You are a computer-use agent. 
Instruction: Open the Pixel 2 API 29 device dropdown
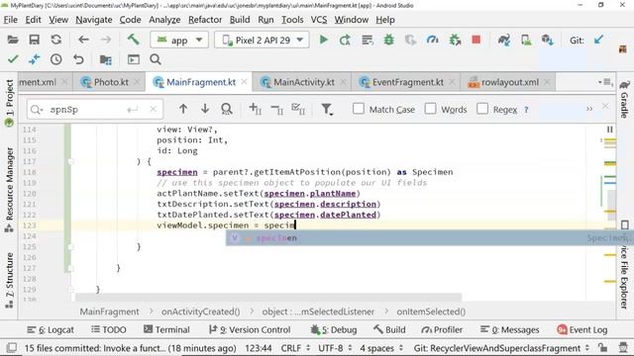(x=262, y=40)
